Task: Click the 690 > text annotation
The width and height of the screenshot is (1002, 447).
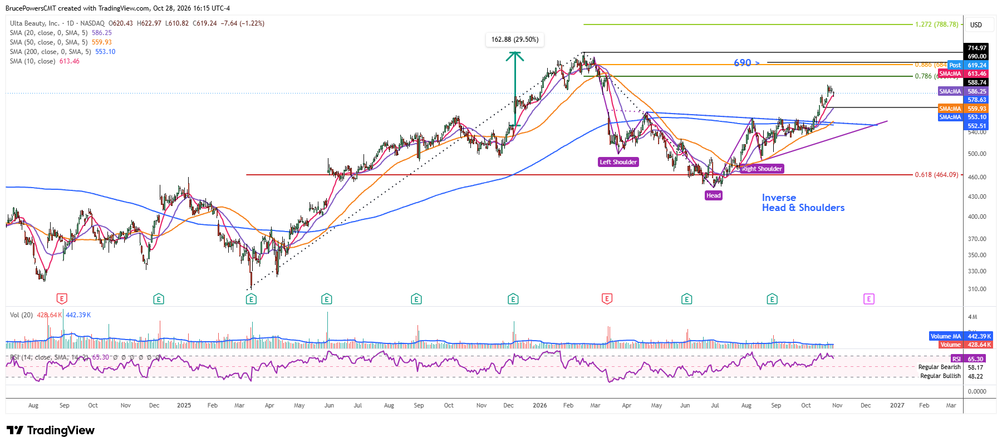Action: [x=746, y=63]
